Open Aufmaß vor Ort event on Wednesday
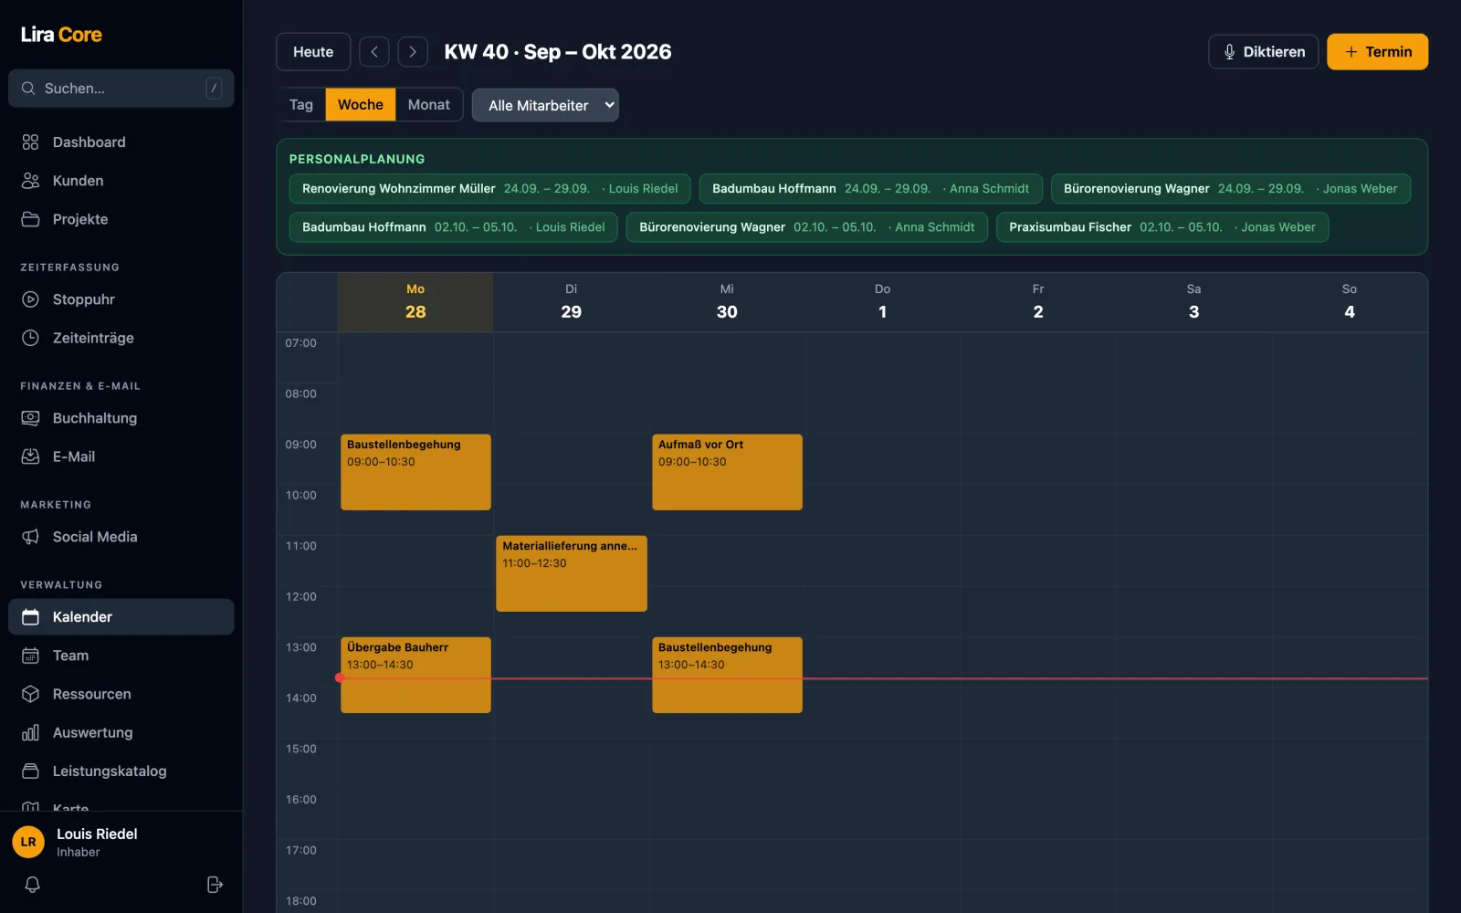 click(727, 472)
